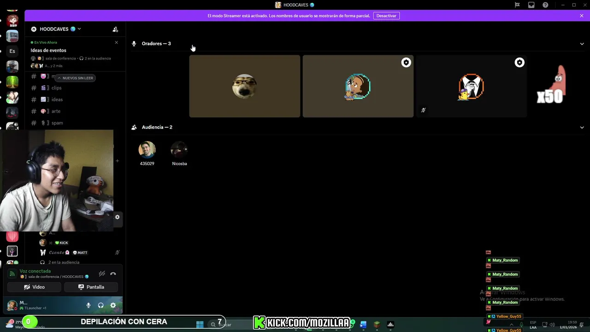Close the Streamer mode purple banner
The height and width of the screenshot is (332, 590).
point(582,16)
